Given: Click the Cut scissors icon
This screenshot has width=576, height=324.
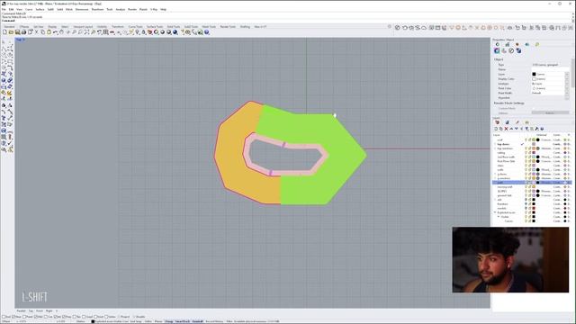Looking at the screenshot, I should [x=36, y=32].
